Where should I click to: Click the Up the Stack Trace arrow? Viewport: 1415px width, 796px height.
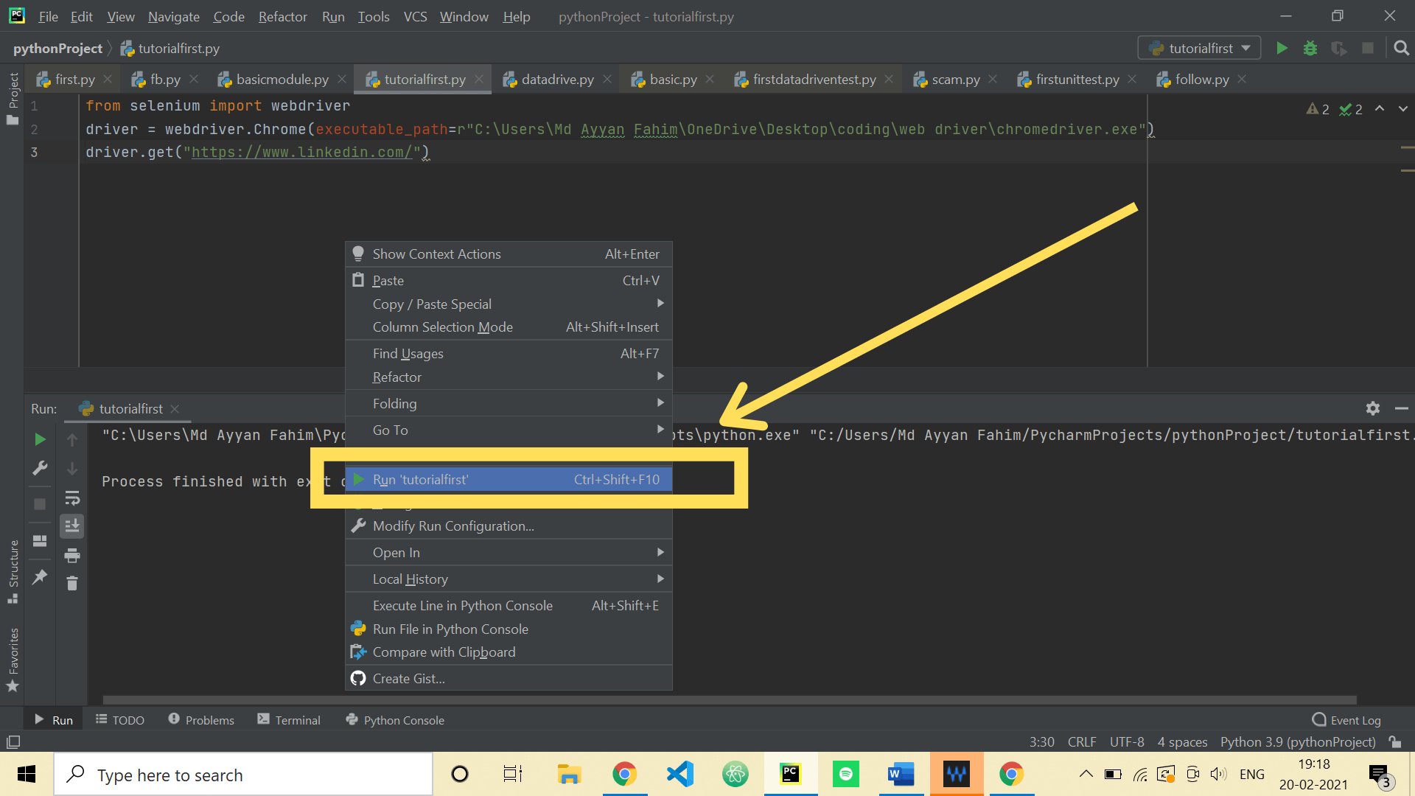coord(71,439)
